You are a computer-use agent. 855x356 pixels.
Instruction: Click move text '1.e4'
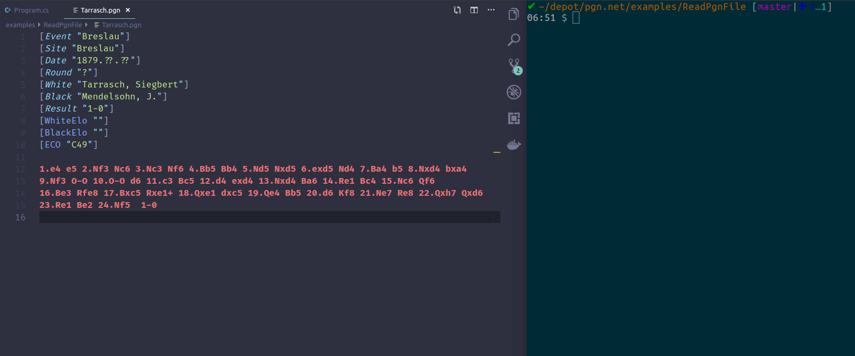(x=50, y=169)
